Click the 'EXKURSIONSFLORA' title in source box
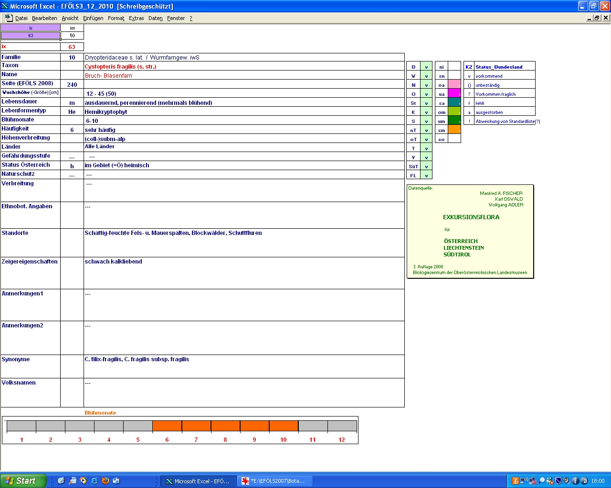Viewport: 611px width, 488px height. 471,217
